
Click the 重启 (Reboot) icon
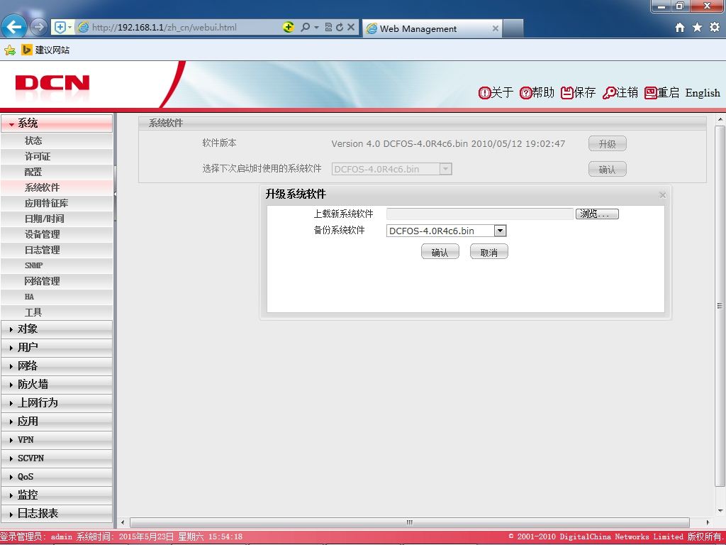(x=651, y=93)
